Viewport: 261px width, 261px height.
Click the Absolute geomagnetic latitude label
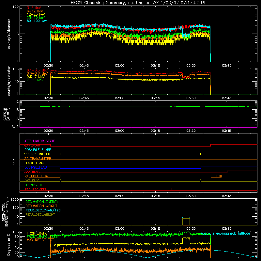pyautogui.click(x=225, y=234)
